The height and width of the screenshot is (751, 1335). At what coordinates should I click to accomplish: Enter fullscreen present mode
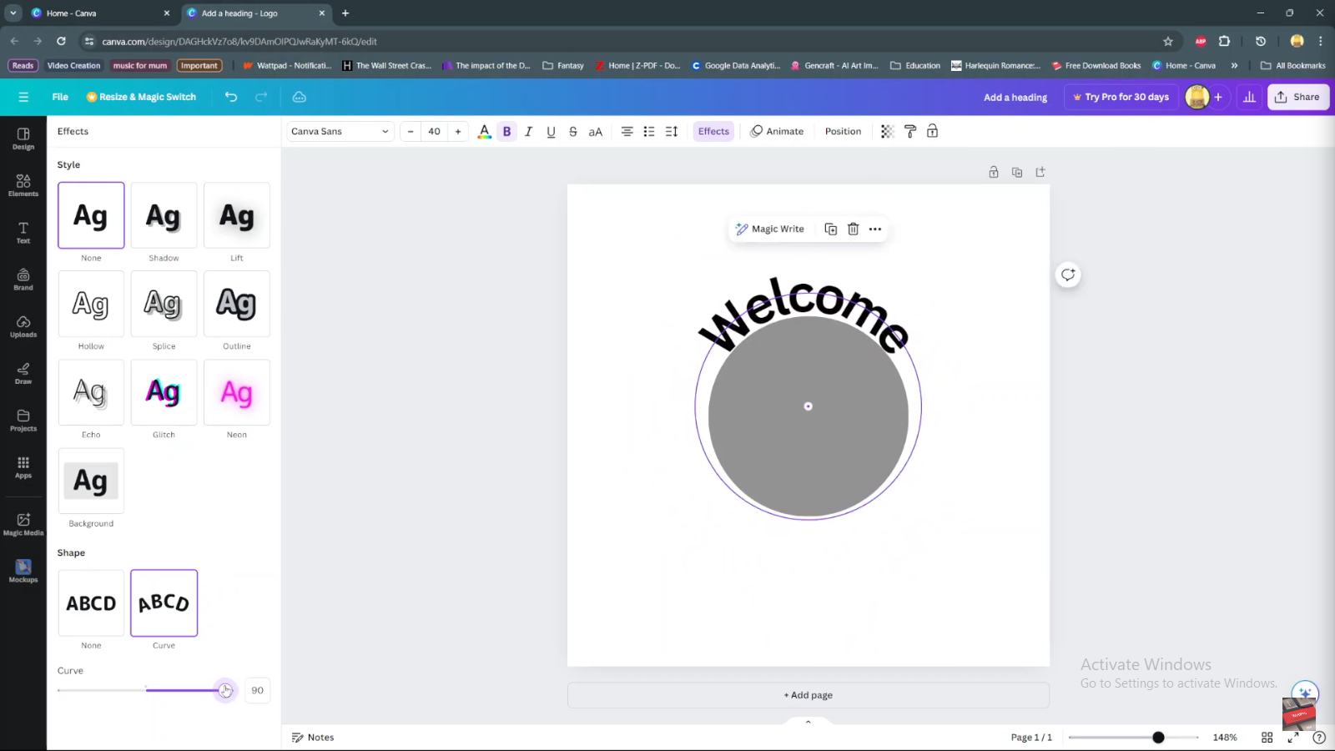click(x=1293, y=738)
